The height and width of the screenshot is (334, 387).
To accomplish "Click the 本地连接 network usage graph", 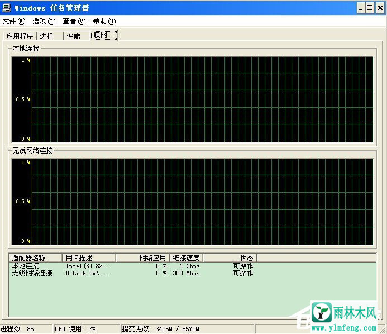I will click(x=192, y=99).
